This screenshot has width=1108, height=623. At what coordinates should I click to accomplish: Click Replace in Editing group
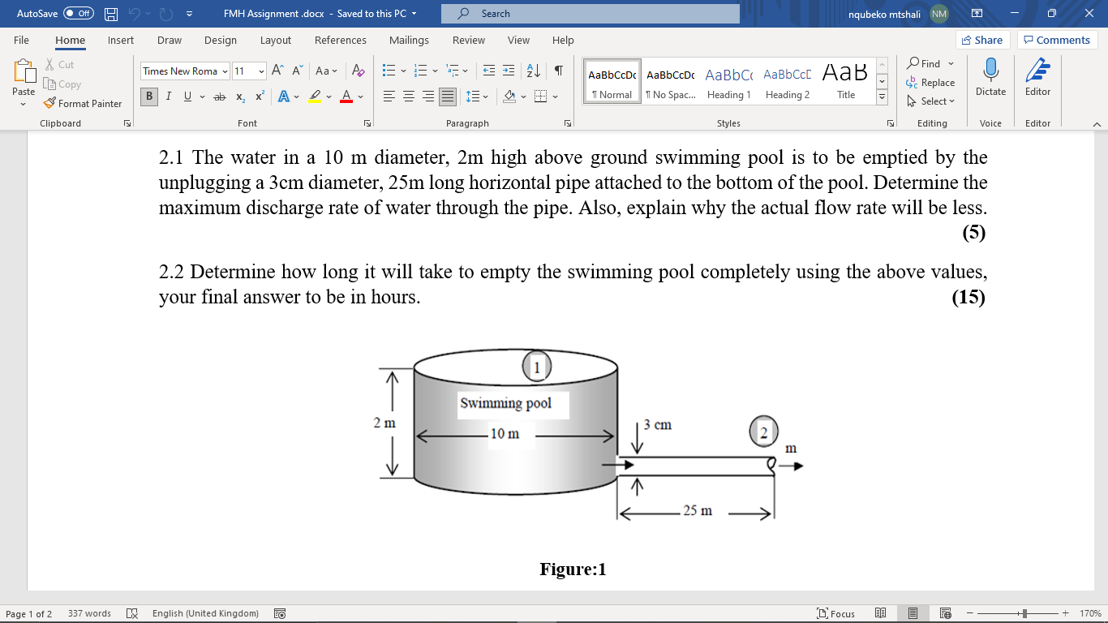(931, 82)
